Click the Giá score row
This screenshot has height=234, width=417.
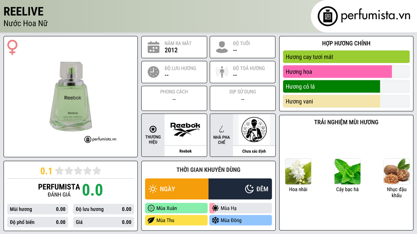103,222
